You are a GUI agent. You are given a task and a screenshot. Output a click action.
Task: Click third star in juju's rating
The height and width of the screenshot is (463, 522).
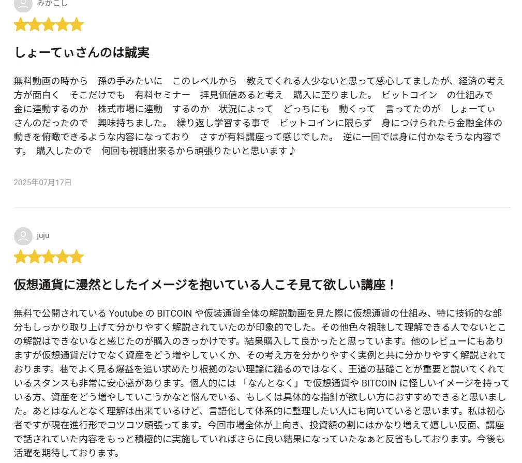click(x=49, y=257)
